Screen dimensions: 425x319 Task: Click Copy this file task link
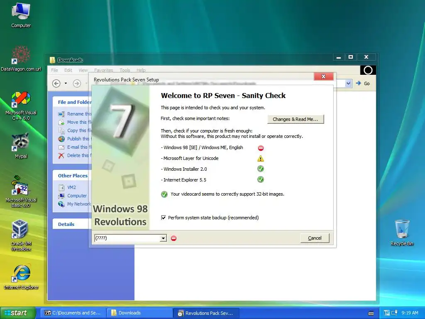pos(76,130)
